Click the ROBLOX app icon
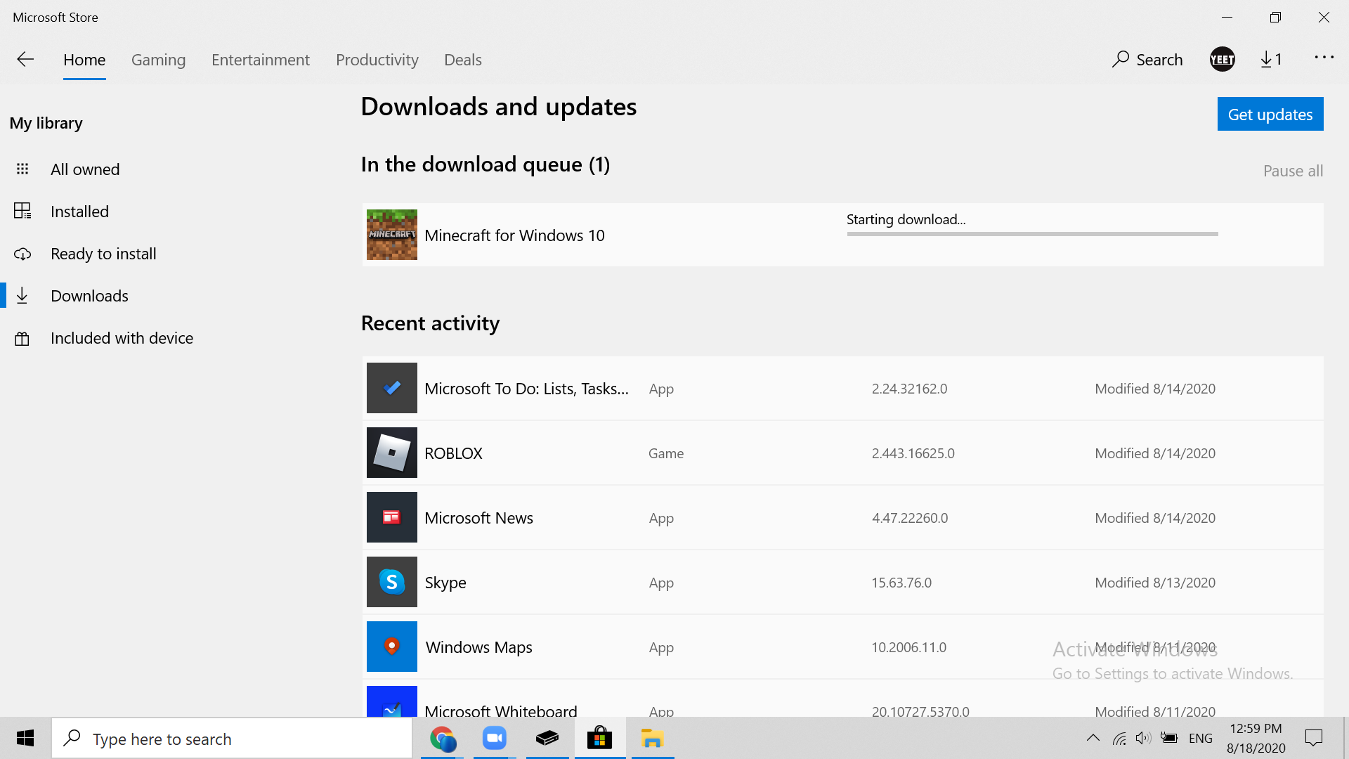 tap(391, 453)
